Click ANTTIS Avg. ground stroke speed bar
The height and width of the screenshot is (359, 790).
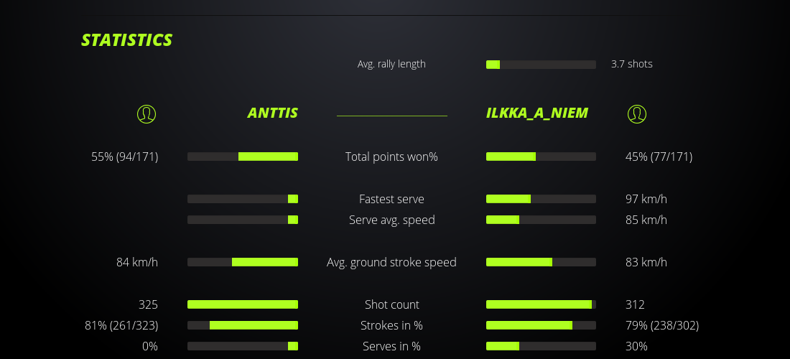(243, 262)
